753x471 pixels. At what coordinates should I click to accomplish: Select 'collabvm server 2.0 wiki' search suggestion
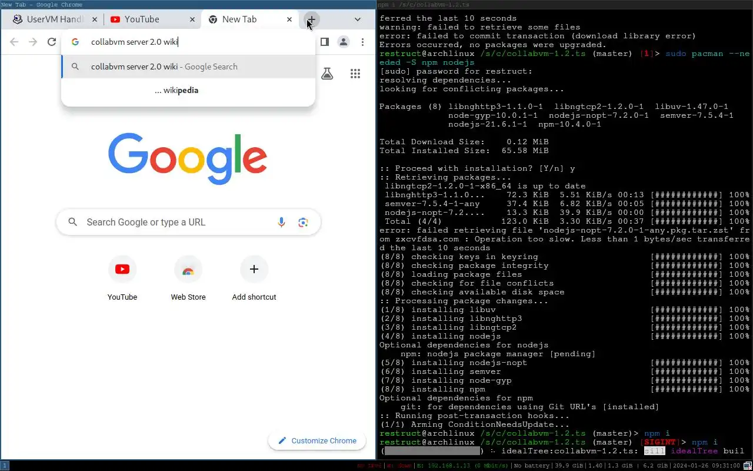[x=188, y=67]
